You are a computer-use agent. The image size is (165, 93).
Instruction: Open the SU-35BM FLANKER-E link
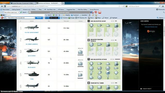coord(32,44)
